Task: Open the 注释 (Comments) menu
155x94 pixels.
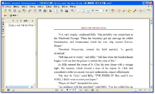Action: click(x=41, y=7)
